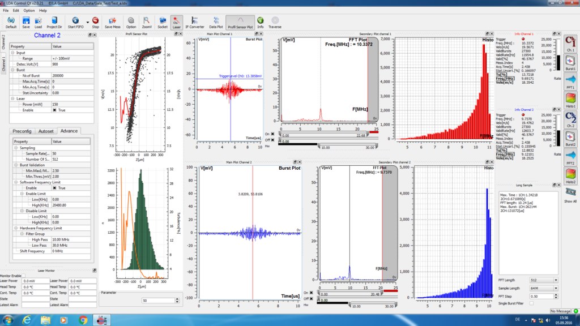Open the Option menu
Screen dimensions: 580x326
(29, 10)
